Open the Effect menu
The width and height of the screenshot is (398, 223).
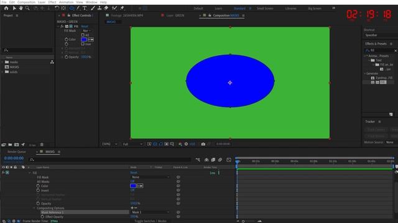(52, 2)
